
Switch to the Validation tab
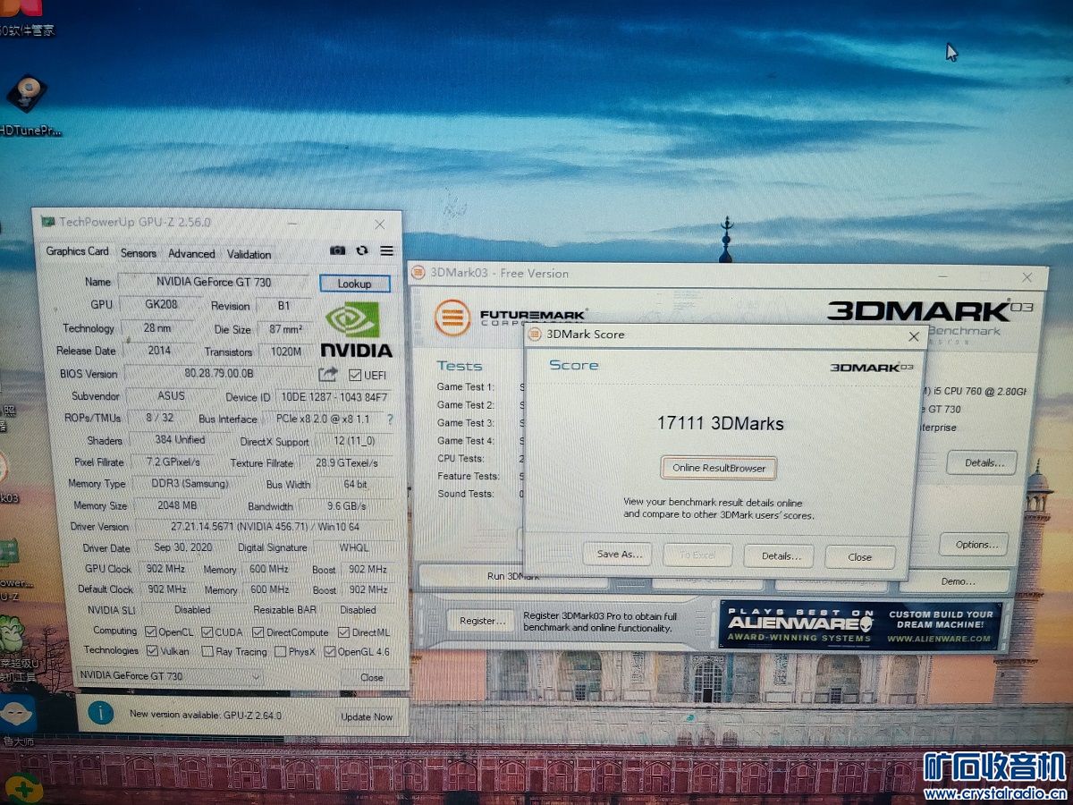[x=249, y=254]
